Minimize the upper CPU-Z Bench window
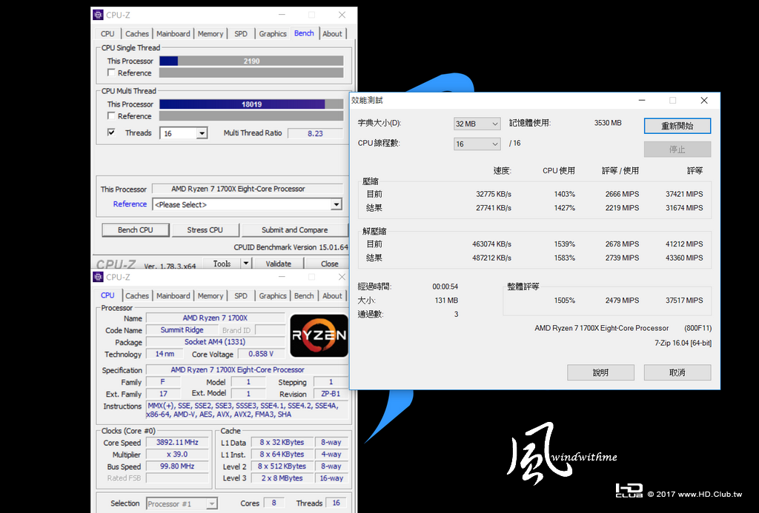The width and height of the screenshot is (759, 513). point(282,15)
